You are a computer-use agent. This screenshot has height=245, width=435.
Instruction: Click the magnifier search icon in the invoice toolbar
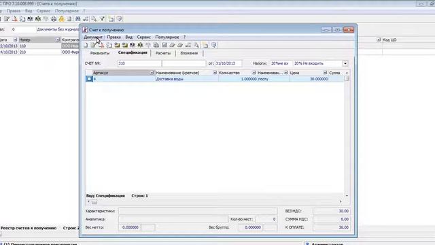[196, 45]
